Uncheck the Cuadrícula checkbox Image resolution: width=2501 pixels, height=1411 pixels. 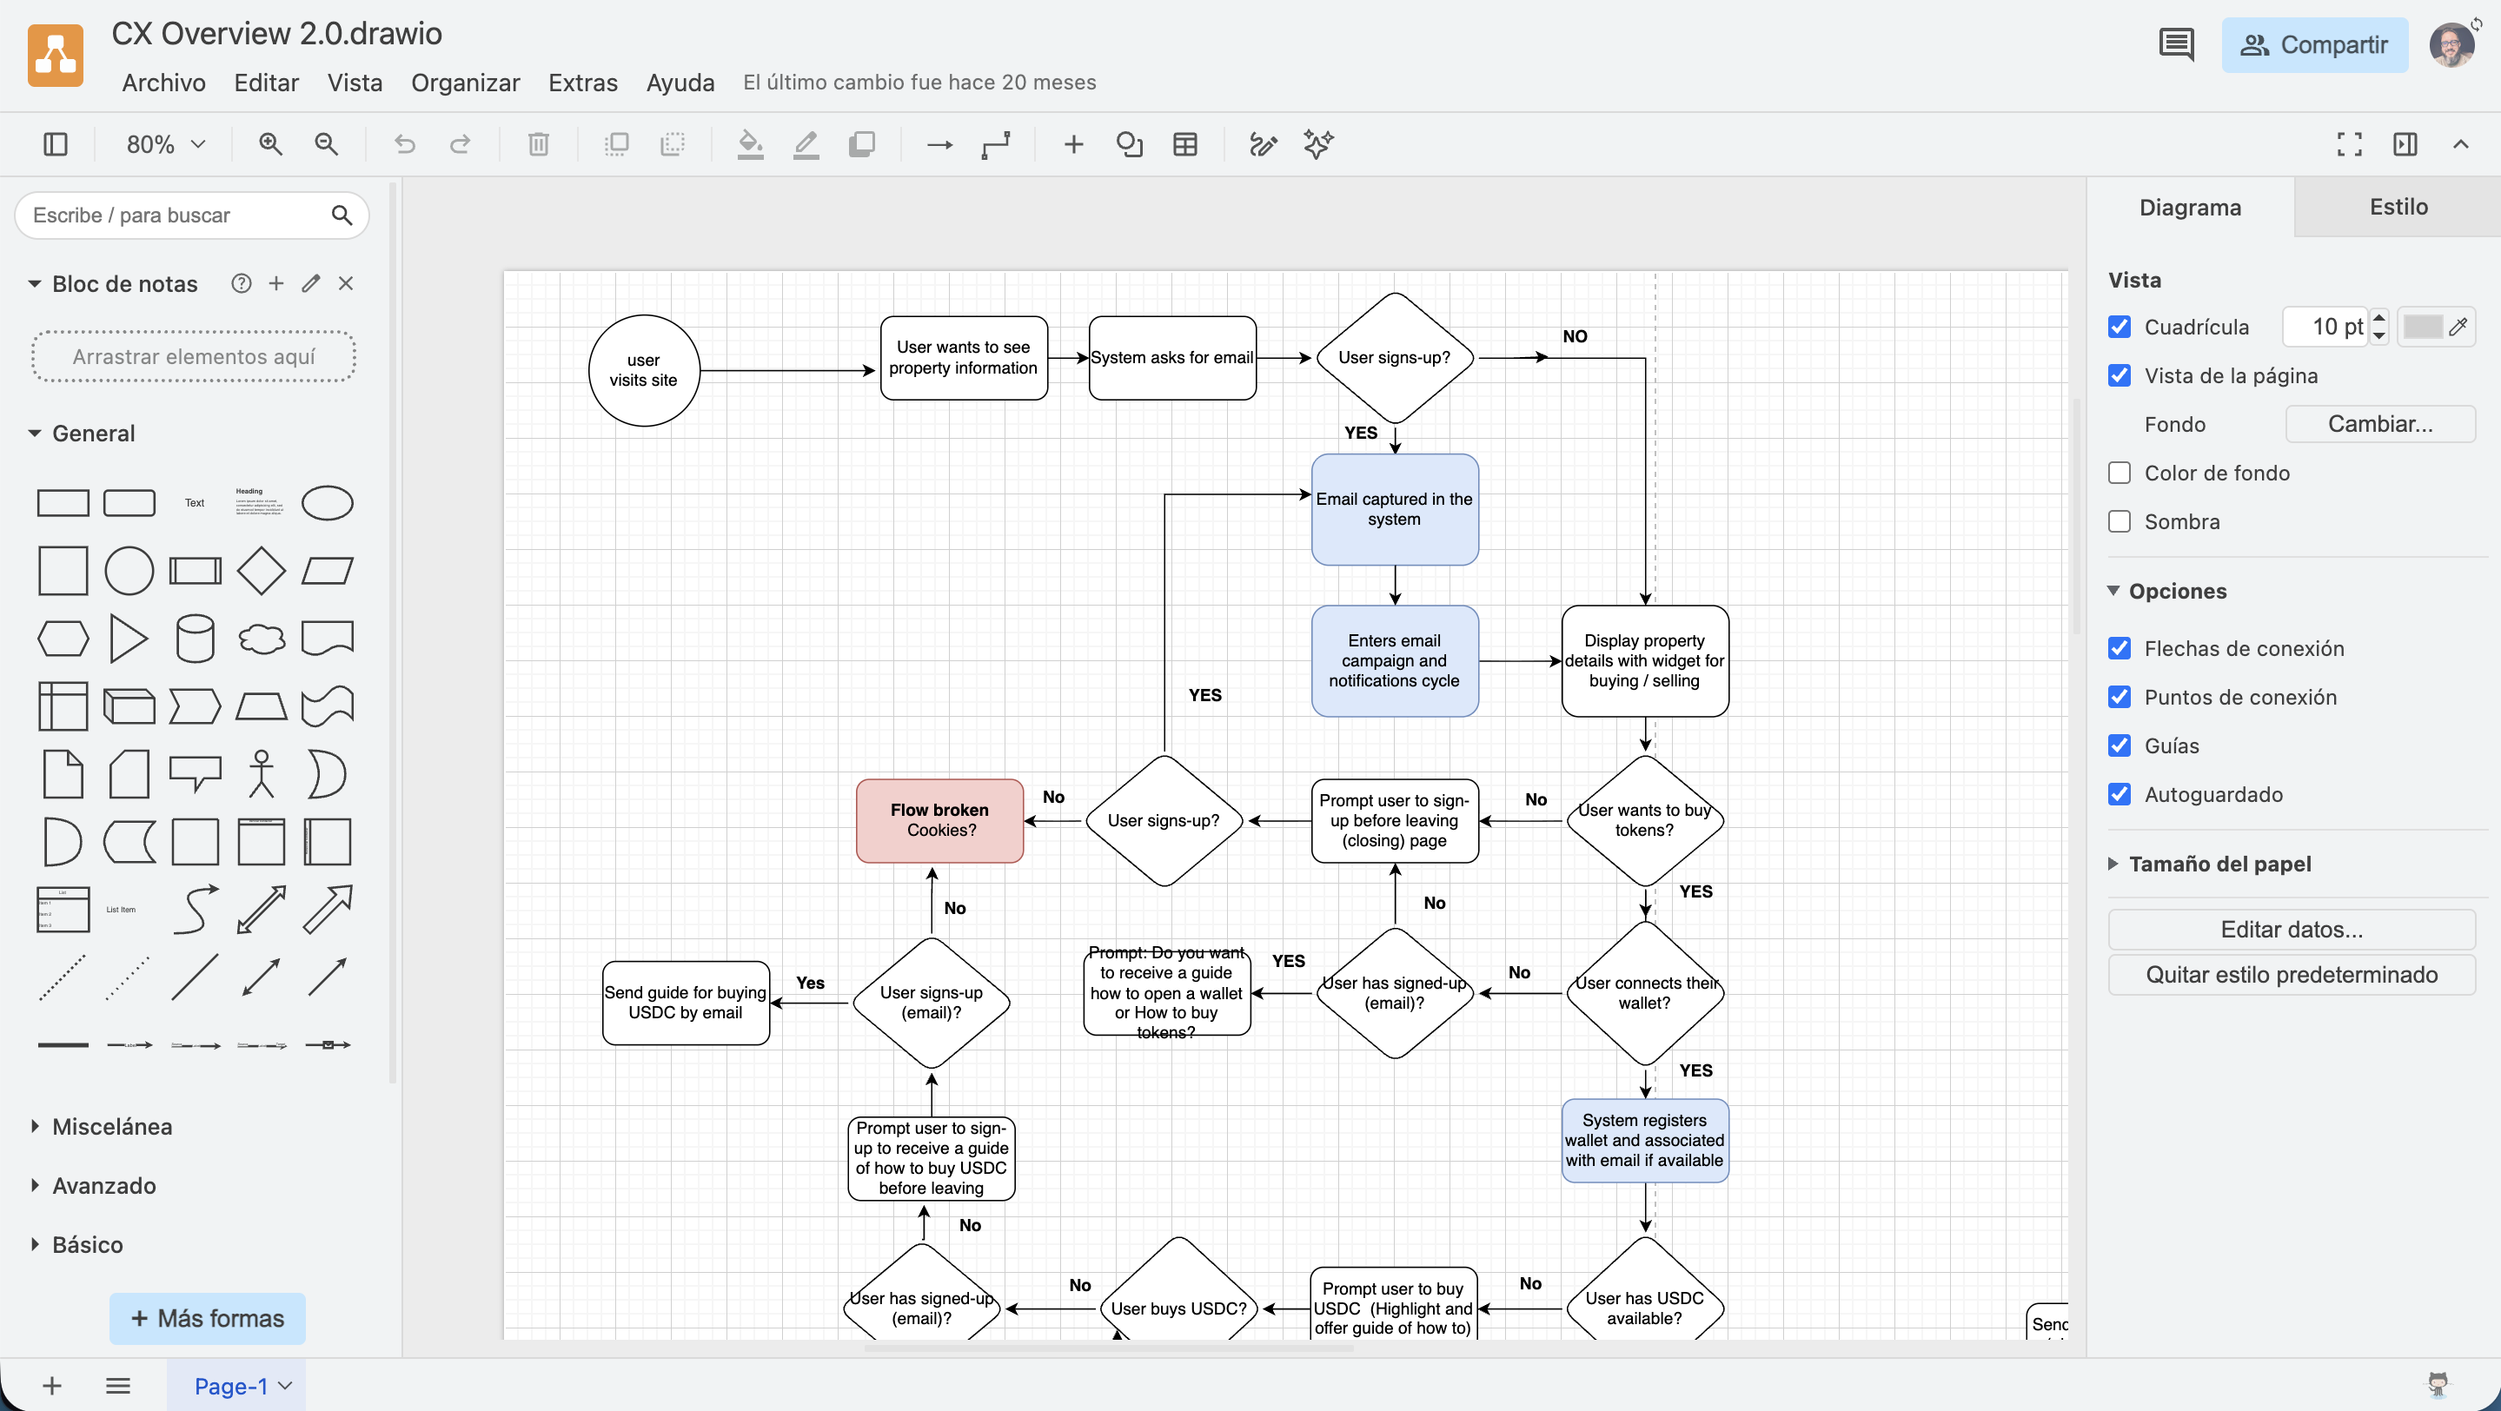coord(2120,327)
